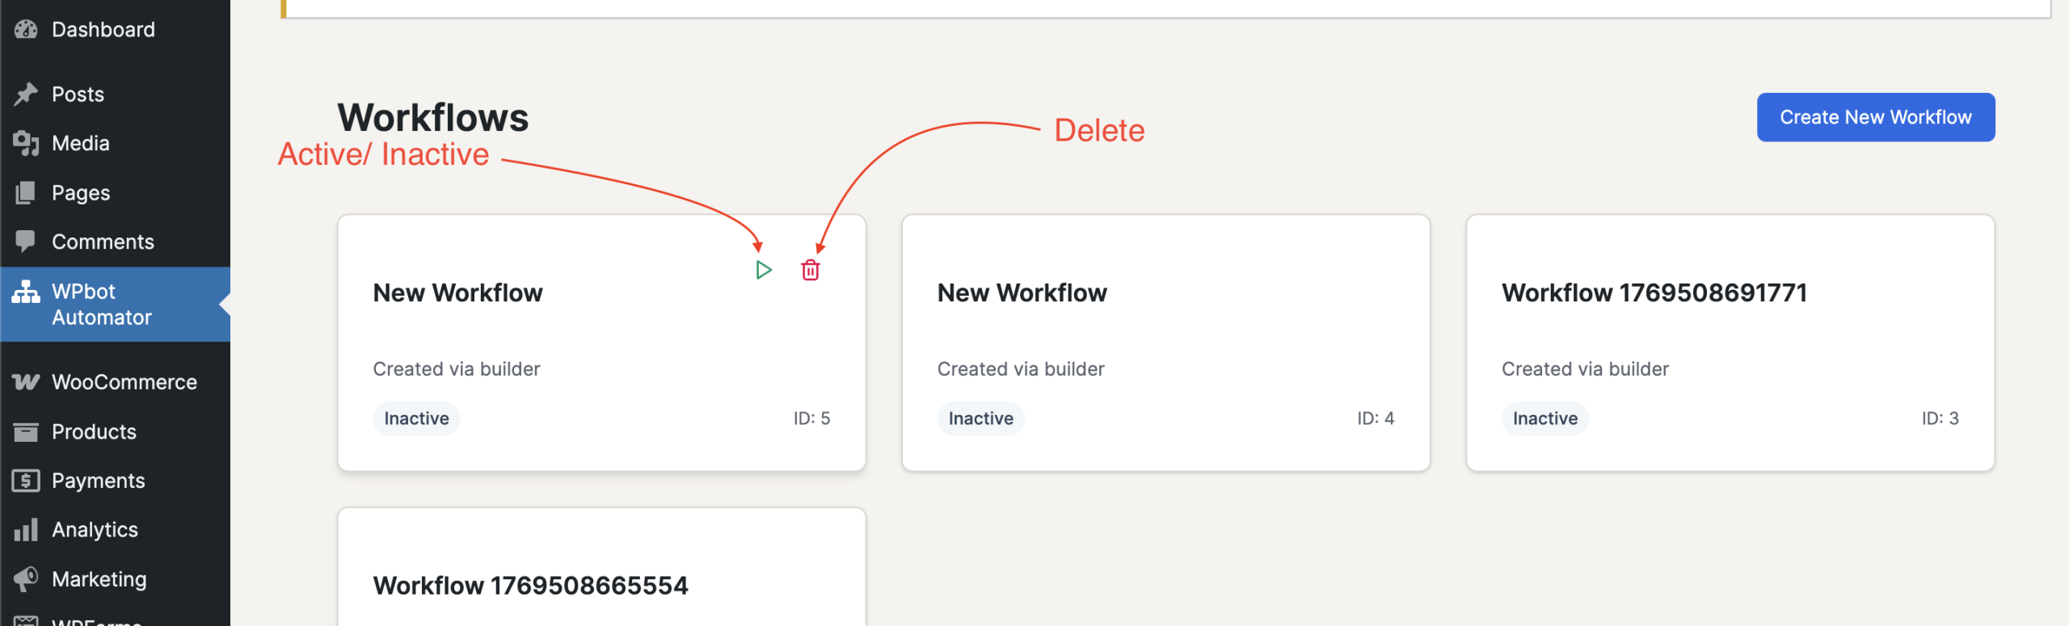Viewport: 2069px width, 626px height.
Task: Delete the first New Workflow with trash icon
Action: point(810,270)
